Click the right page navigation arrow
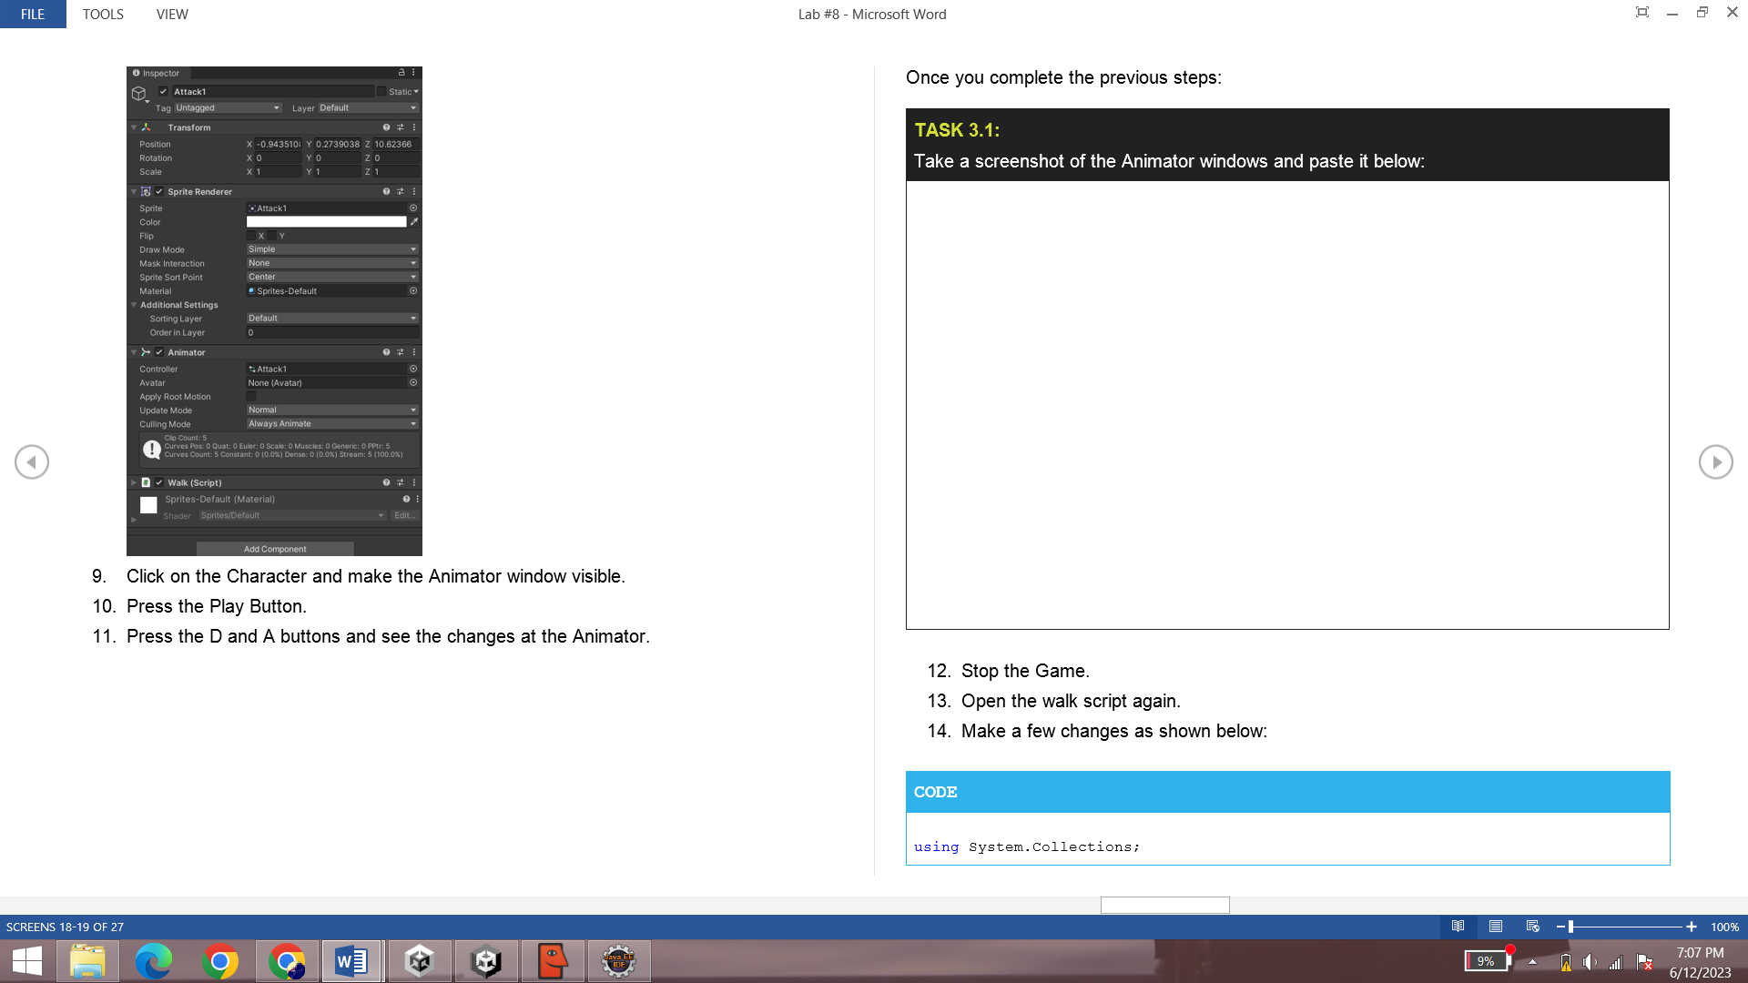This screenshot has width=1748, height=983. (x=1715, y=461)
